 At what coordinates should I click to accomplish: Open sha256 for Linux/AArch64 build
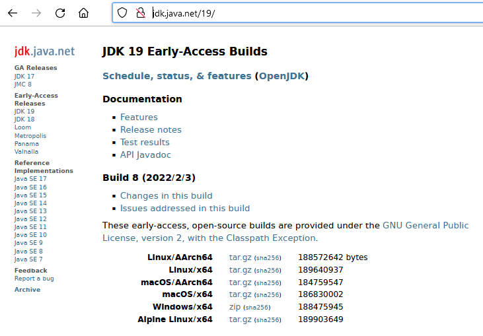coord(268,258)
